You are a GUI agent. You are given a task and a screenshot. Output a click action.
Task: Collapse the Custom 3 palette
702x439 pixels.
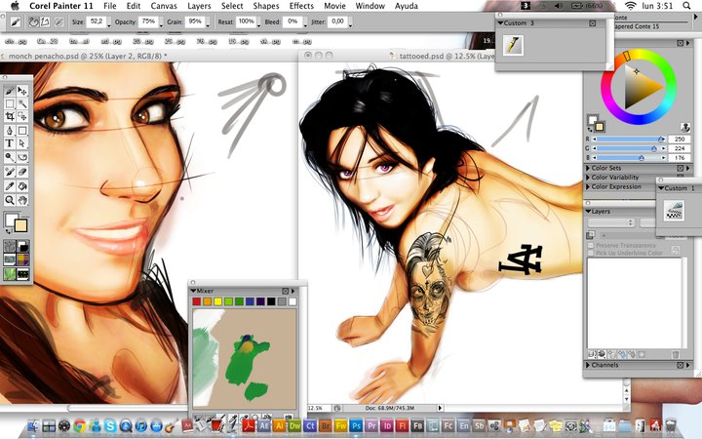(x=500, y=22)
